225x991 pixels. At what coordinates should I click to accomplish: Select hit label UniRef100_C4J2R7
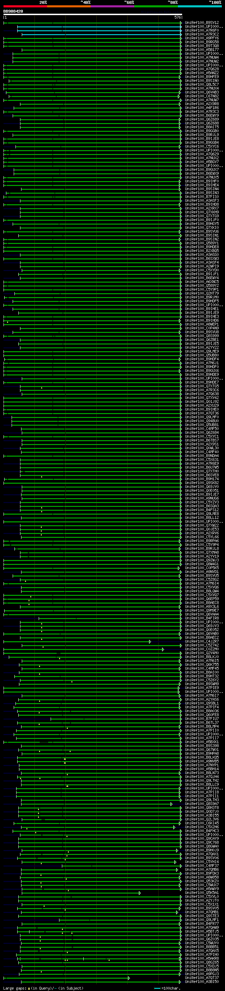point(202,641)
